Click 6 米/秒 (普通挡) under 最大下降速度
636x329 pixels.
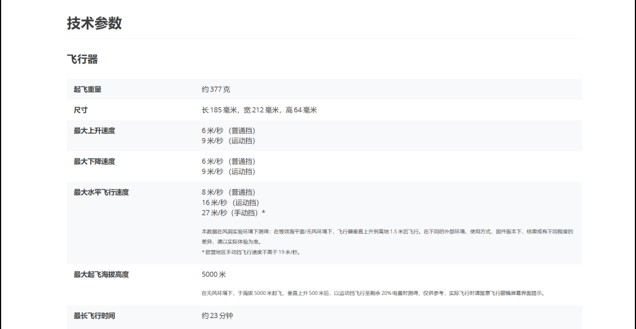[x=228, y=162]
